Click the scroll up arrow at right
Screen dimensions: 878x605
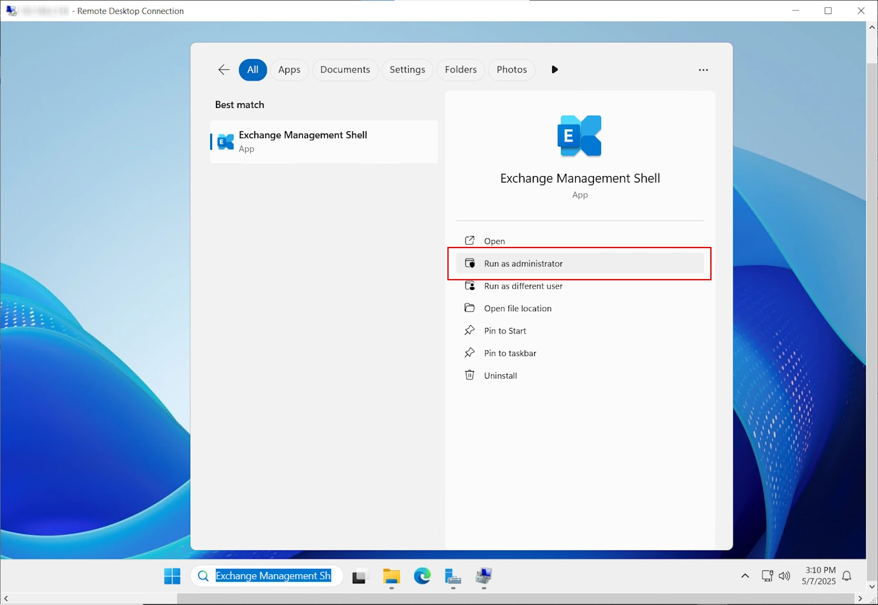872,28
